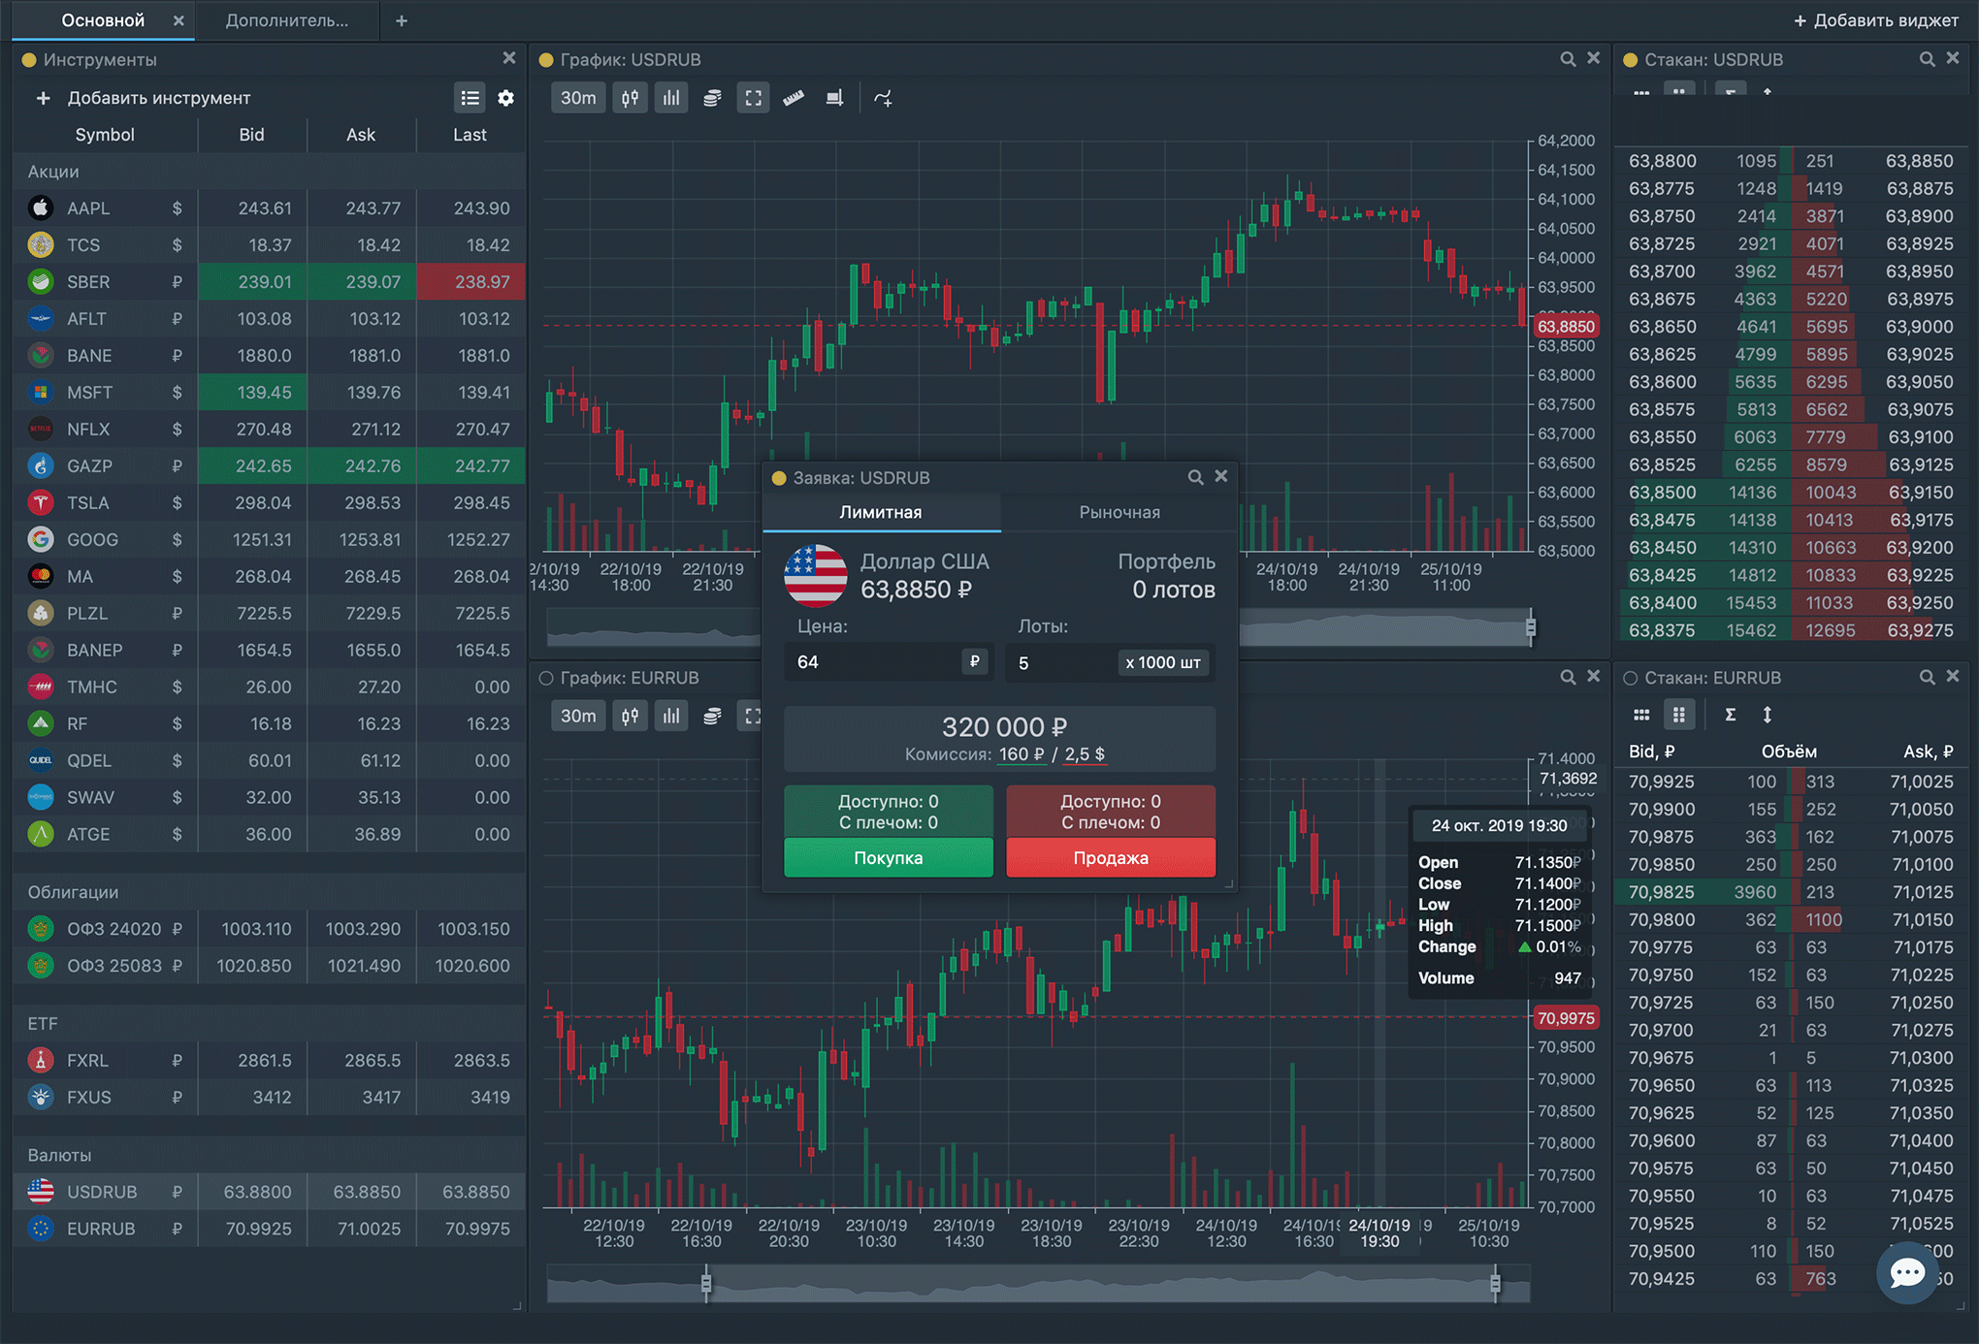Screen dimensions: 1979x1344
Task: Select the ruler measure tool in USDRUB chart
Action: point(794,98)
